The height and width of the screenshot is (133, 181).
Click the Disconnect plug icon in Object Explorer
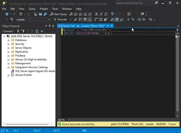coord(23,31)
